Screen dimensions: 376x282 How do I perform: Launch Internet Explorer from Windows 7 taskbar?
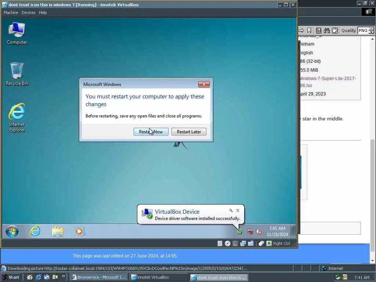35,231
